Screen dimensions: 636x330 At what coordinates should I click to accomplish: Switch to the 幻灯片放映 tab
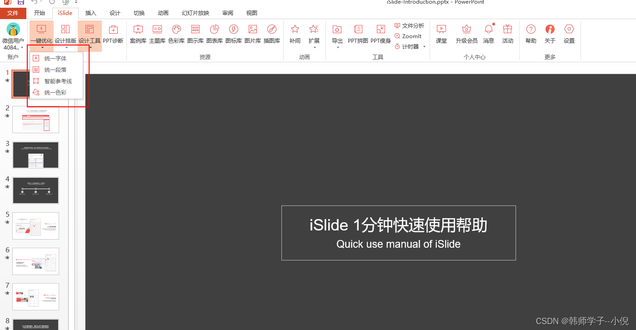195,13
